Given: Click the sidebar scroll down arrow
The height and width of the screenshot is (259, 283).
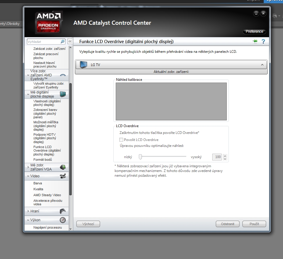Looking at the screenshot, I should tap(70, 229).
